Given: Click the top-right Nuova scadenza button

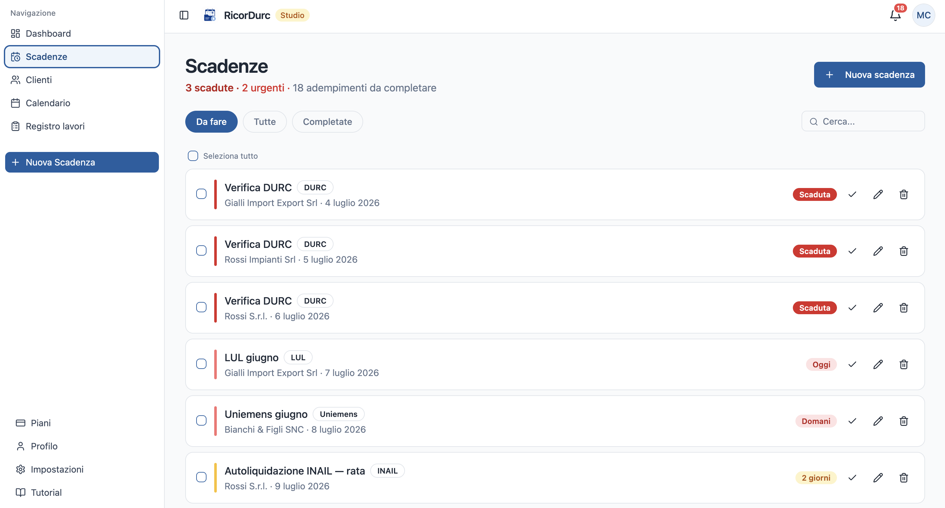Looking at the screenshot, I should pyautogui.click(x=869, y=74).
